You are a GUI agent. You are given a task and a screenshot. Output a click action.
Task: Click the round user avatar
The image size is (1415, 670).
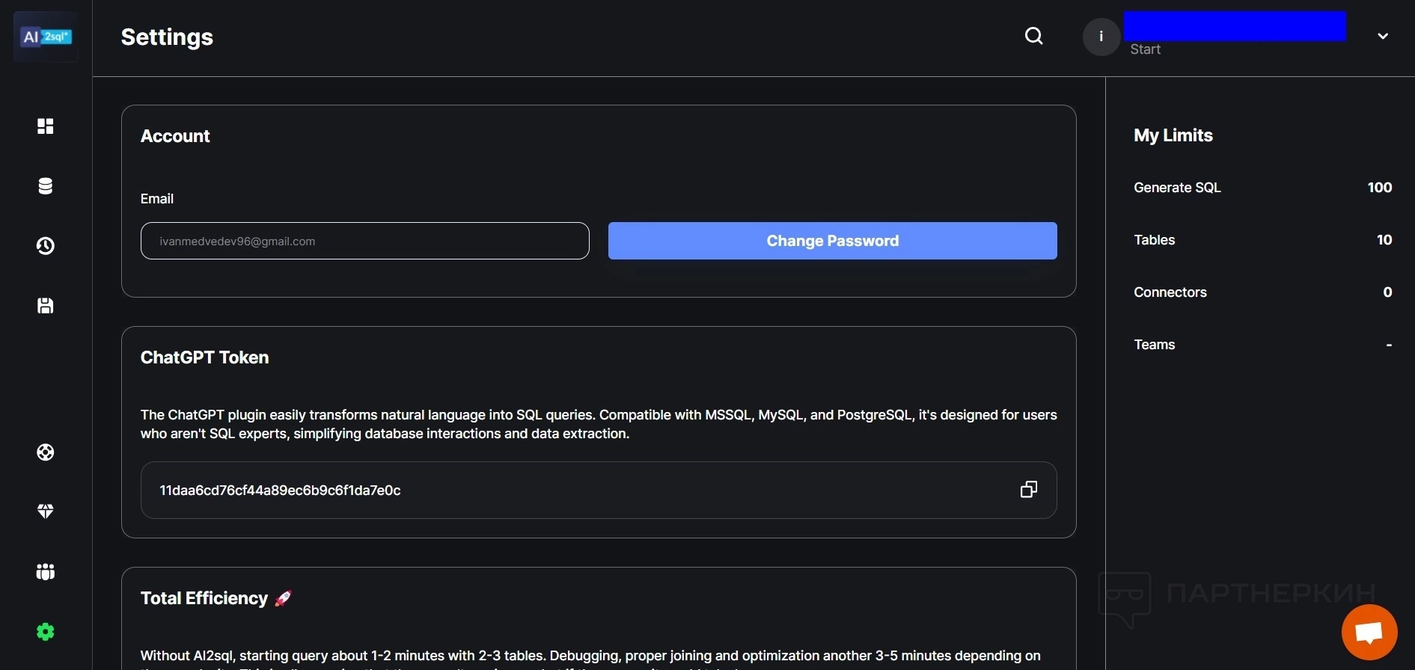[x=1101, y=37]
